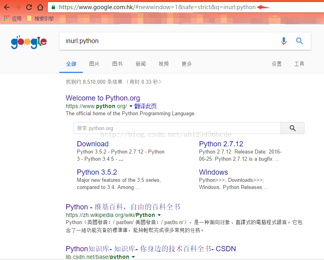Open Python知识库 CSDN result

click(x=151, y=248)
